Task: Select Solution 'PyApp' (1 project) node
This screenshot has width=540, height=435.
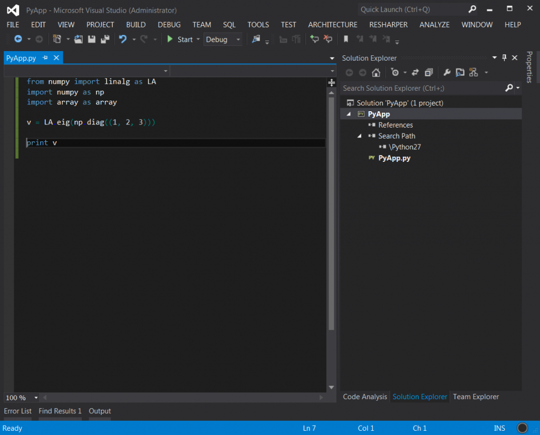Action: tap(400, 103)
